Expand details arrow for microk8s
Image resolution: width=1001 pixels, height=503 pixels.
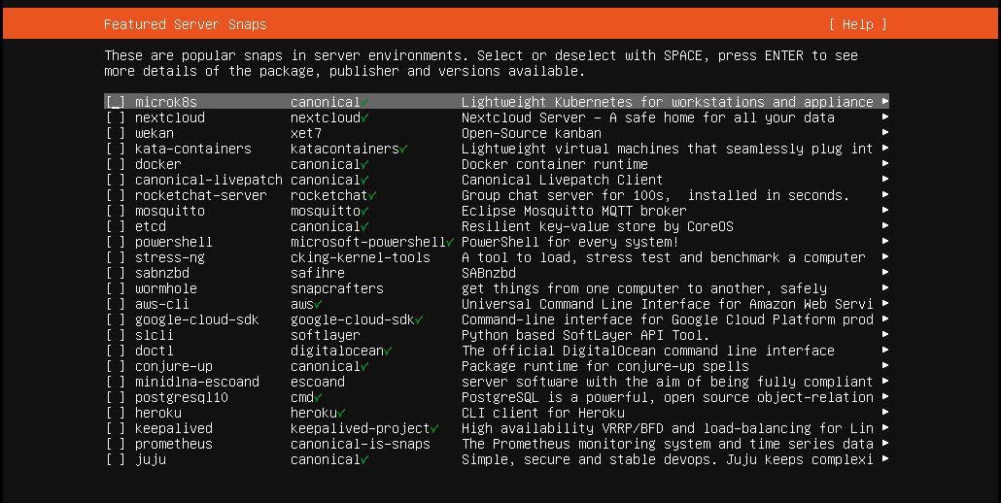point(884,101)
